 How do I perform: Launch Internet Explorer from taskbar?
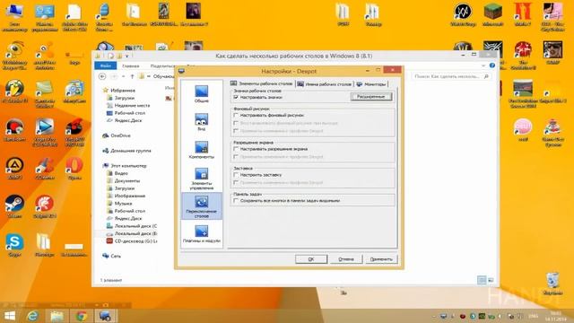pyautogui.click(x=33, y=316)
